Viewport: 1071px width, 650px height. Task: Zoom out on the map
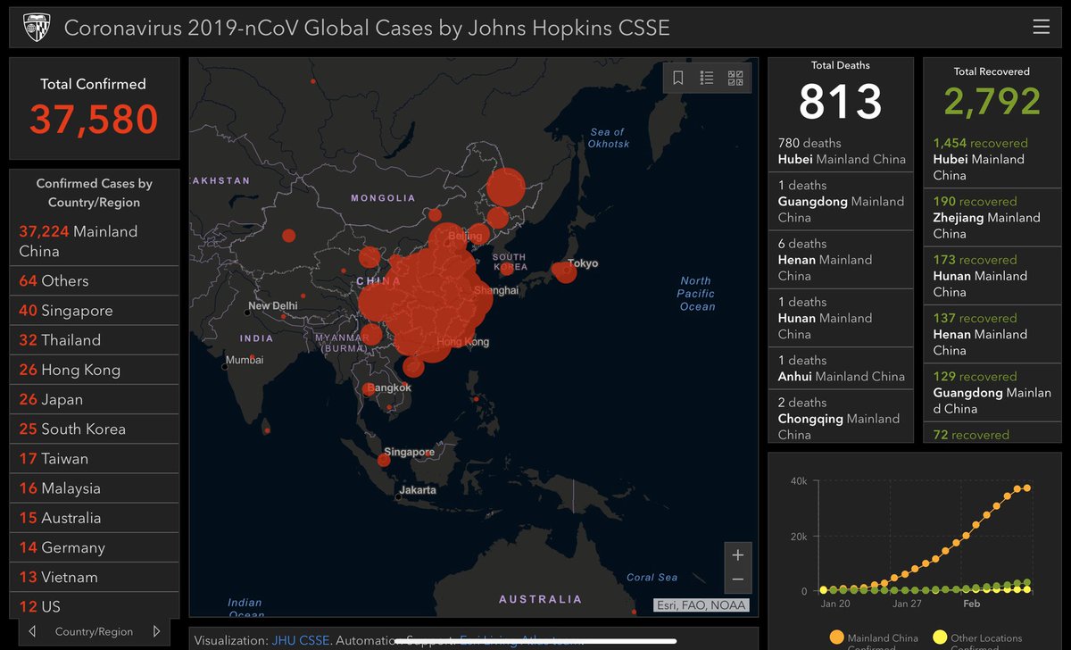click(x=737, y=579)
